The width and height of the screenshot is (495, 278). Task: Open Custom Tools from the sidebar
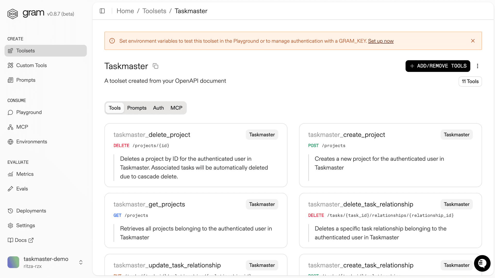click(x=31, y=65)
